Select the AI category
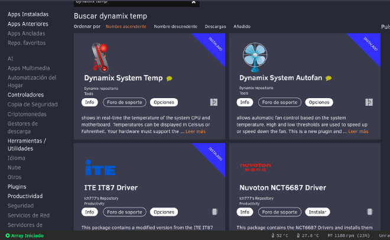The image size is (390, 240). coord(11,59)
